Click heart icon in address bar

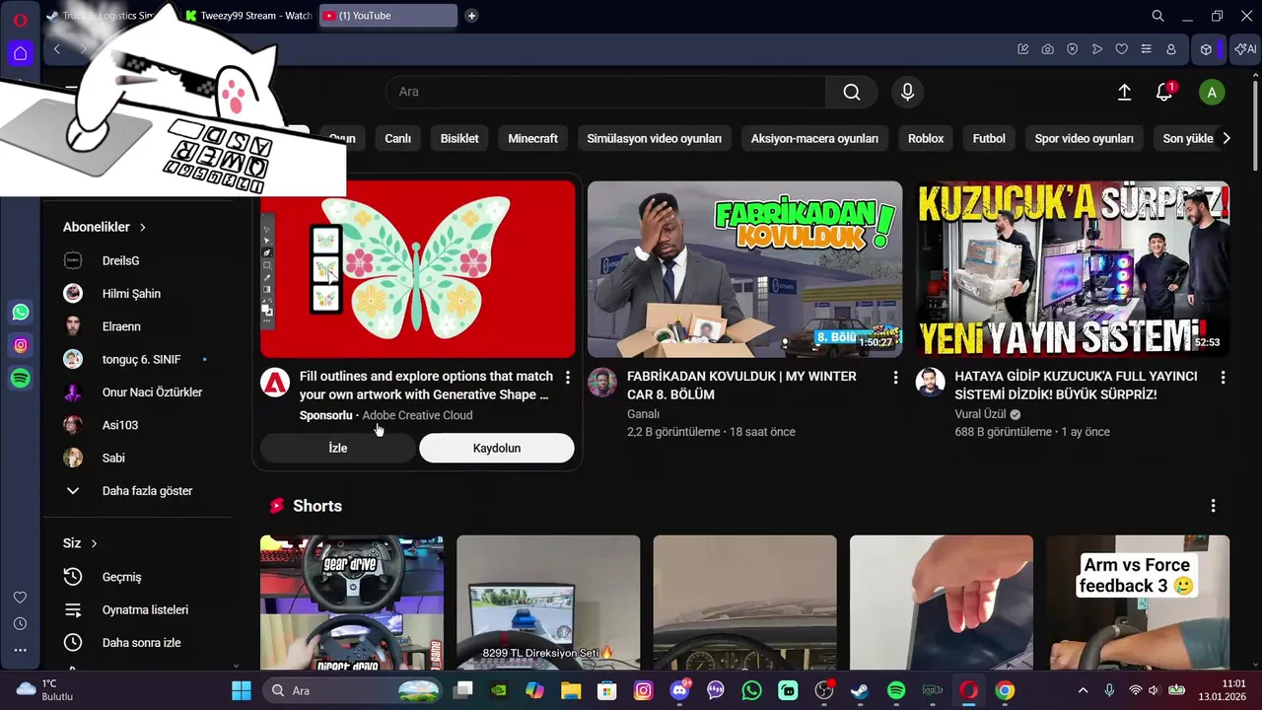(1121, 49)
